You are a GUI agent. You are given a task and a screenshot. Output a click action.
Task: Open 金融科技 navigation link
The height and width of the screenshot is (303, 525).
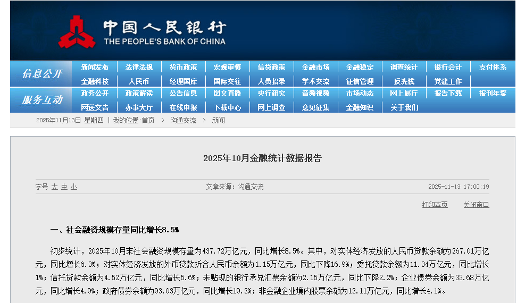(x=95, y=81)
